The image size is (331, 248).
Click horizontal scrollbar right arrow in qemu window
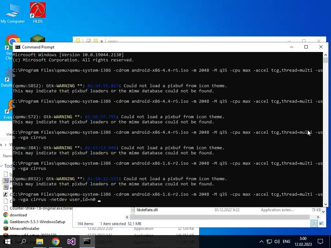pyautogui.click(x=318, y=217)
